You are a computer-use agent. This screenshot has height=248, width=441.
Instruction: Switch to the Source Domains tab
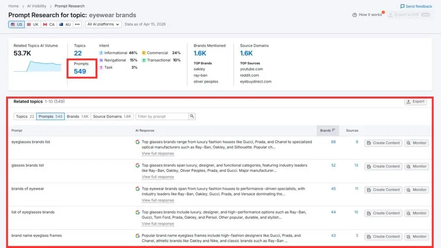(x=112, y=116)
